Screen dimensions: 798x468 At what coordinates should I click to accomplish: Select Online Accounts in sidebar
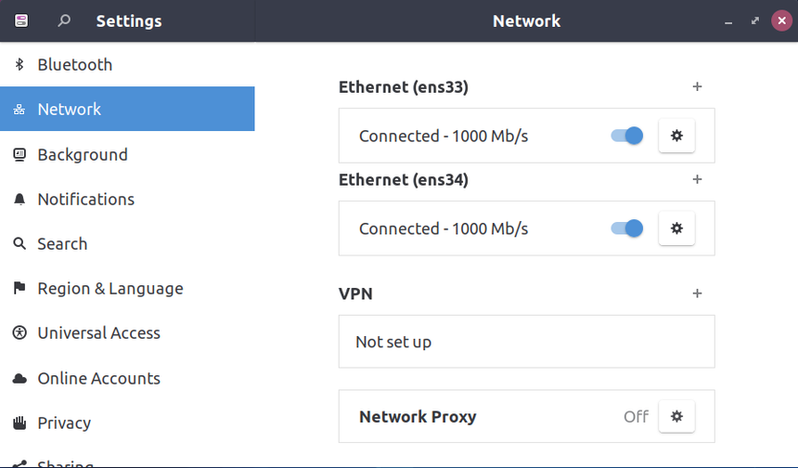point(98,379)
